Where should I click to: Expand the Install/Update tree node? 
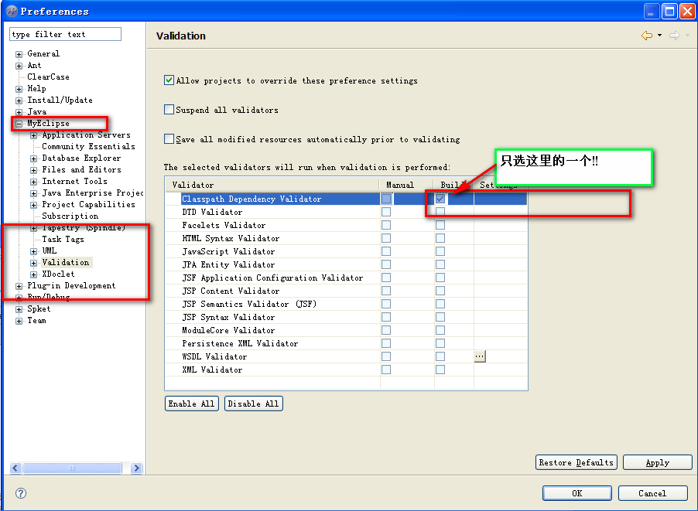coord(19,100)
